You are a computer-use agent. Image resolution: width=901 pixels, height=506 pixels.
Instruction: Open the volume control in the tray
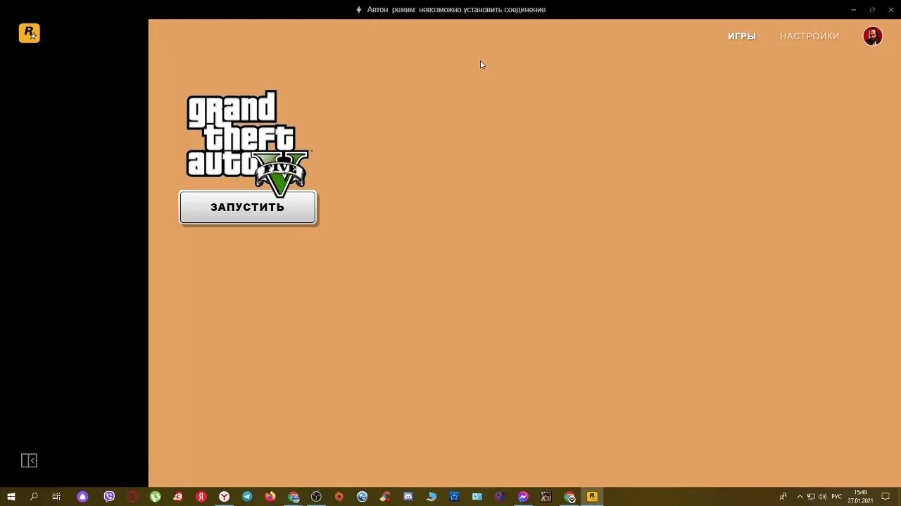(822, 497)
